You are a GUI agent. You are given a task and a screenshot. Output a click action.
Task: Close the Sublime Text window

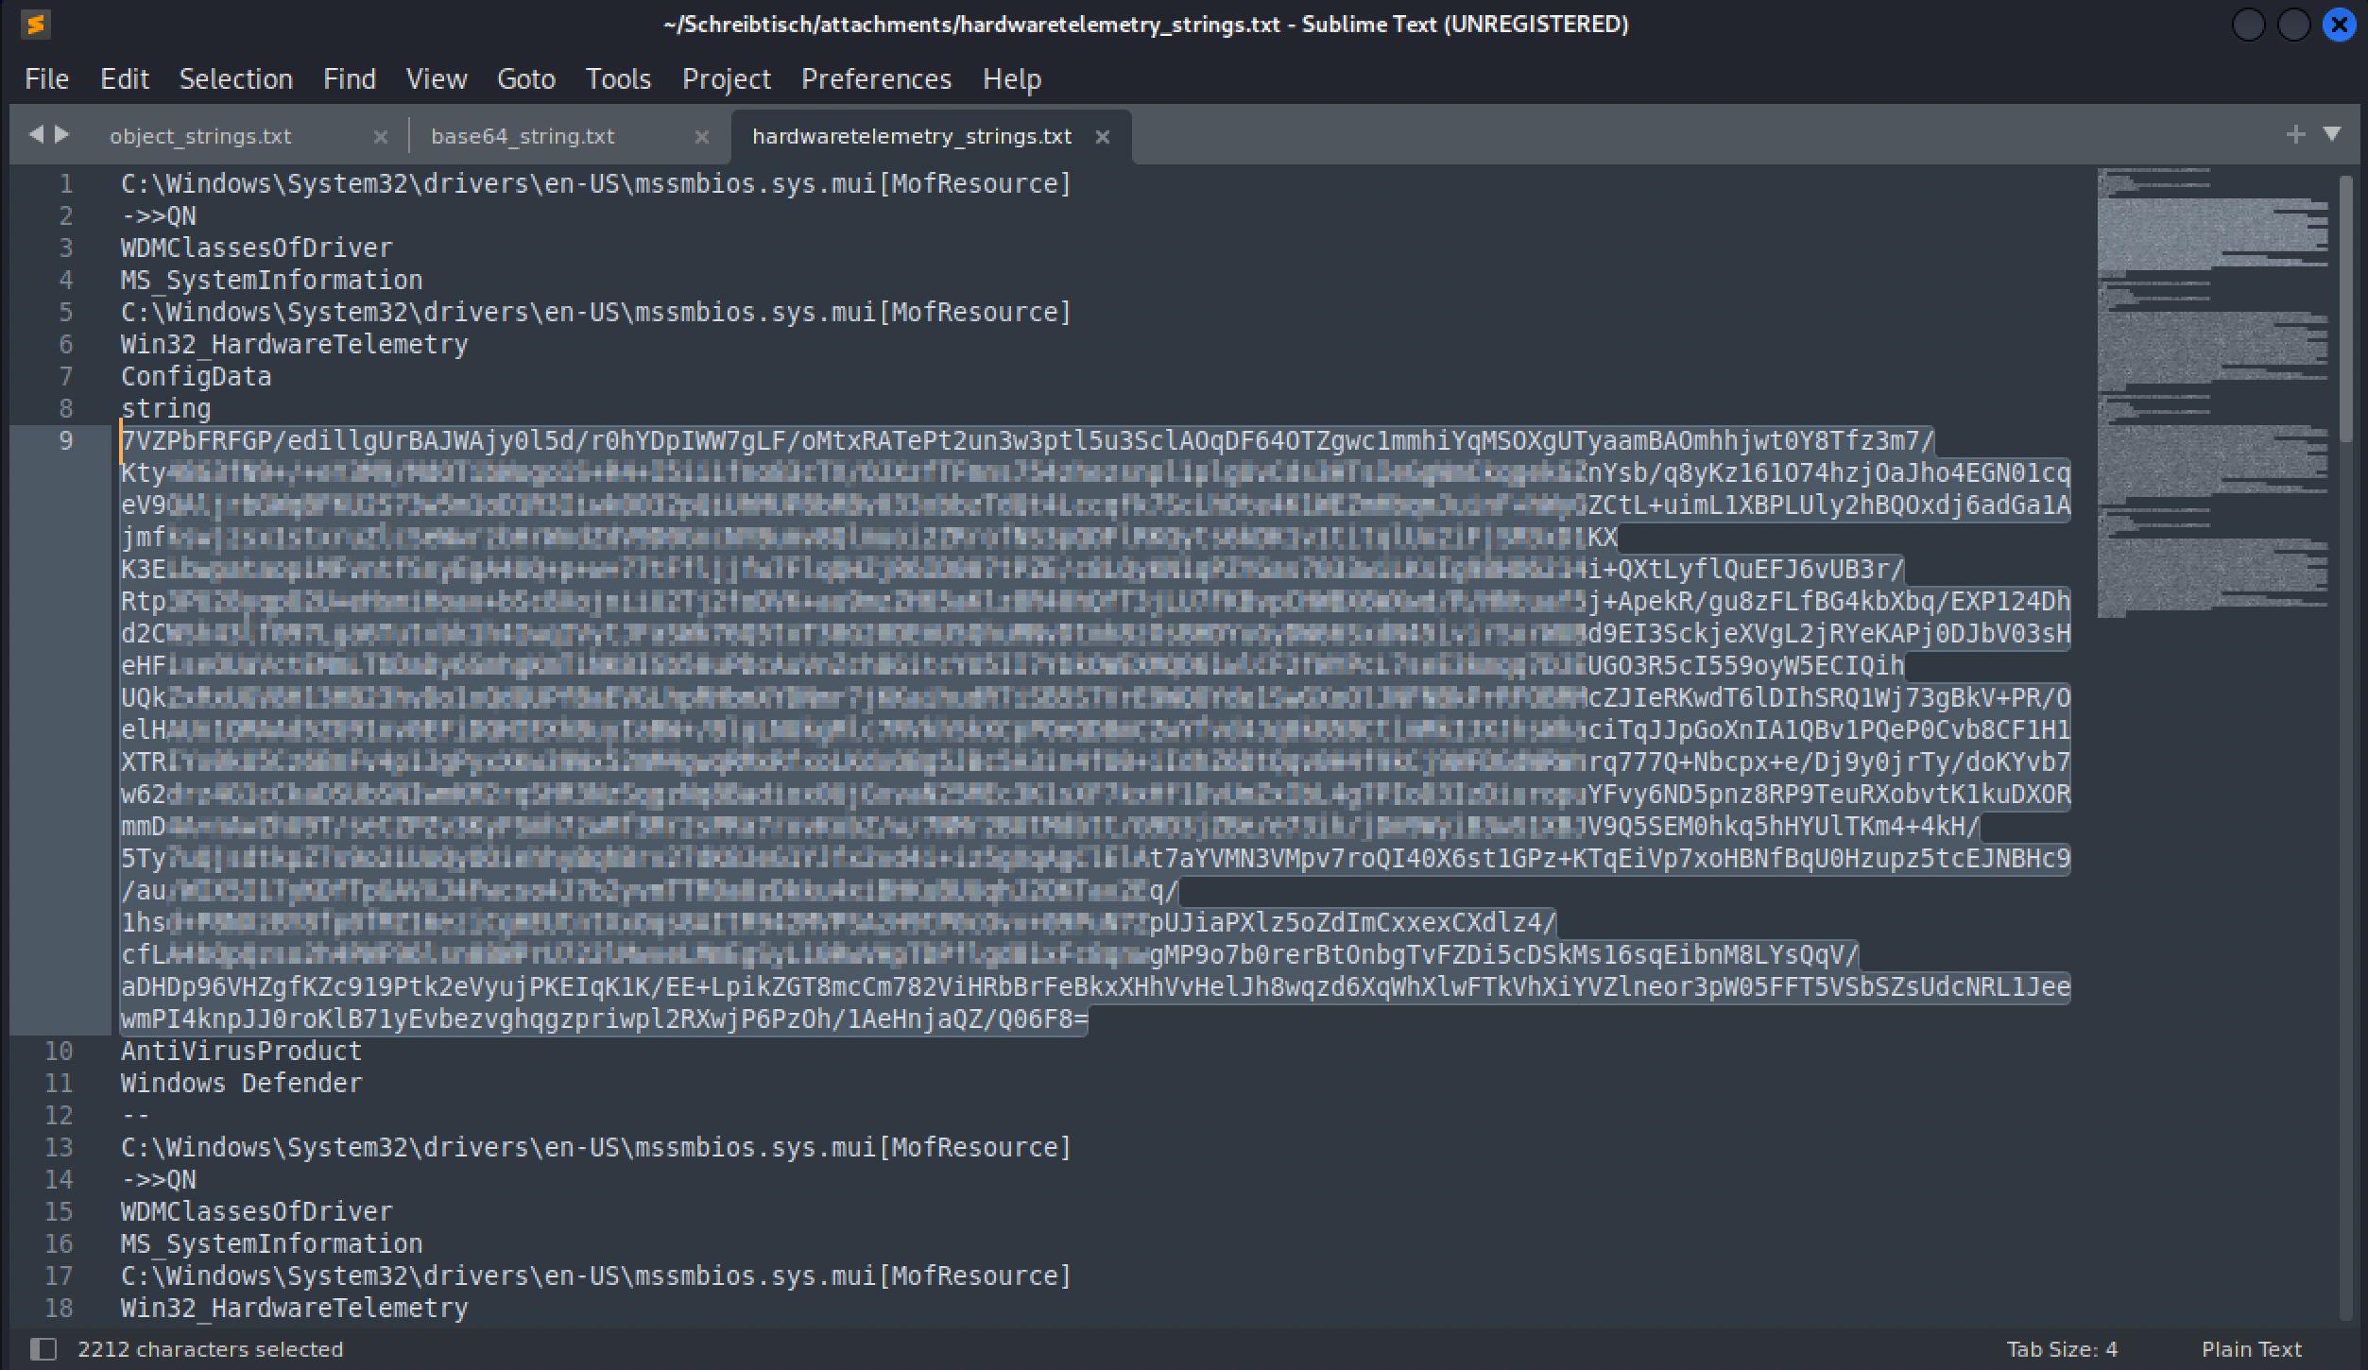[x=2340, y=25]
